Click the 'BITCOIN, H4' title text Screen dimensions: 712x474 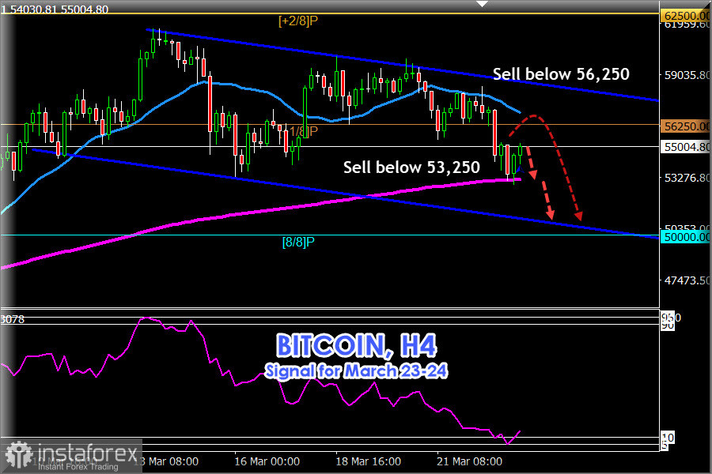pyautogui.click(x=355, y=346)
